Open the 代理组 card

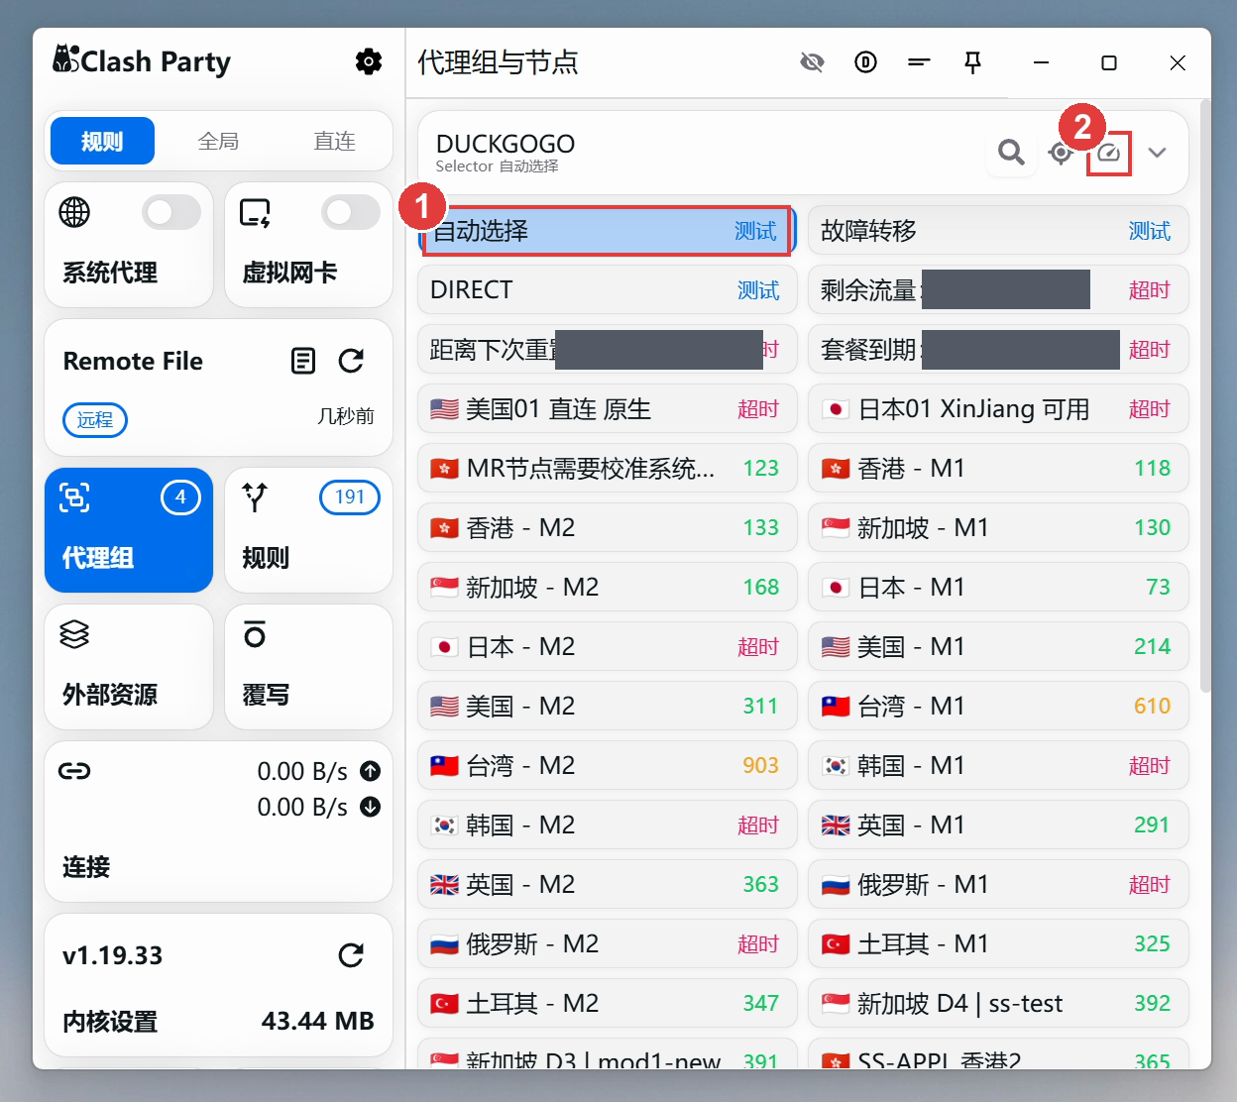tap(129, 529)
